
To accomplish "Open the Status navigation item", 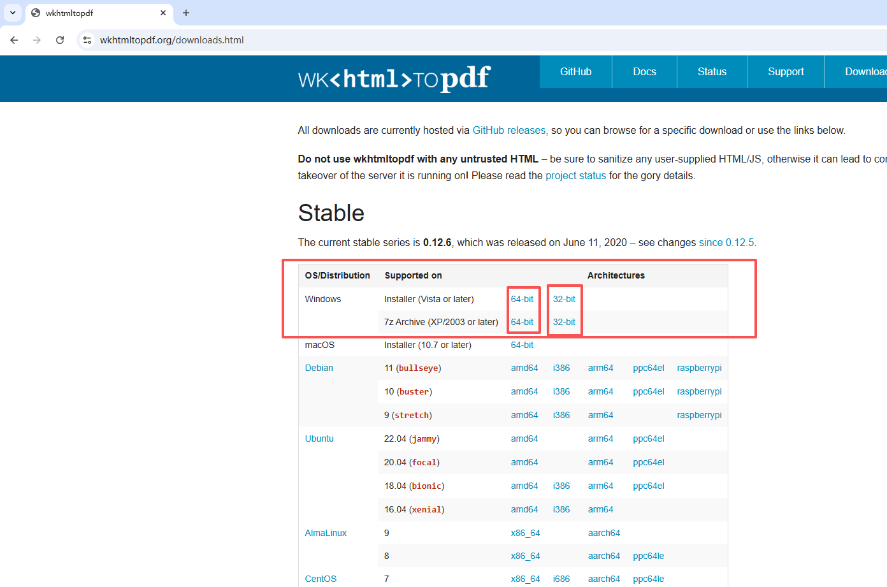I will (712, 72).
